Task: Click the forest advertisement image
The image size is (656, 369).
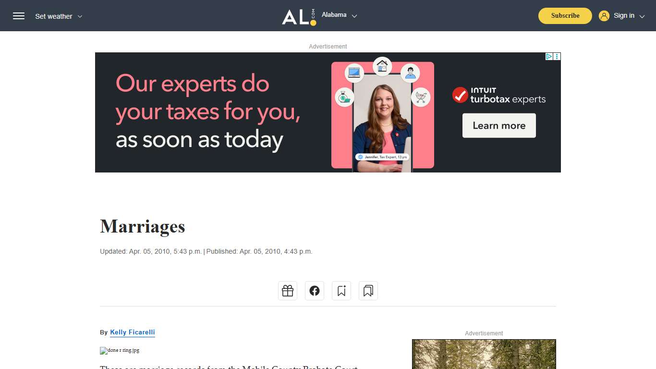Action: pyautogui.click(x=484, y=354)
